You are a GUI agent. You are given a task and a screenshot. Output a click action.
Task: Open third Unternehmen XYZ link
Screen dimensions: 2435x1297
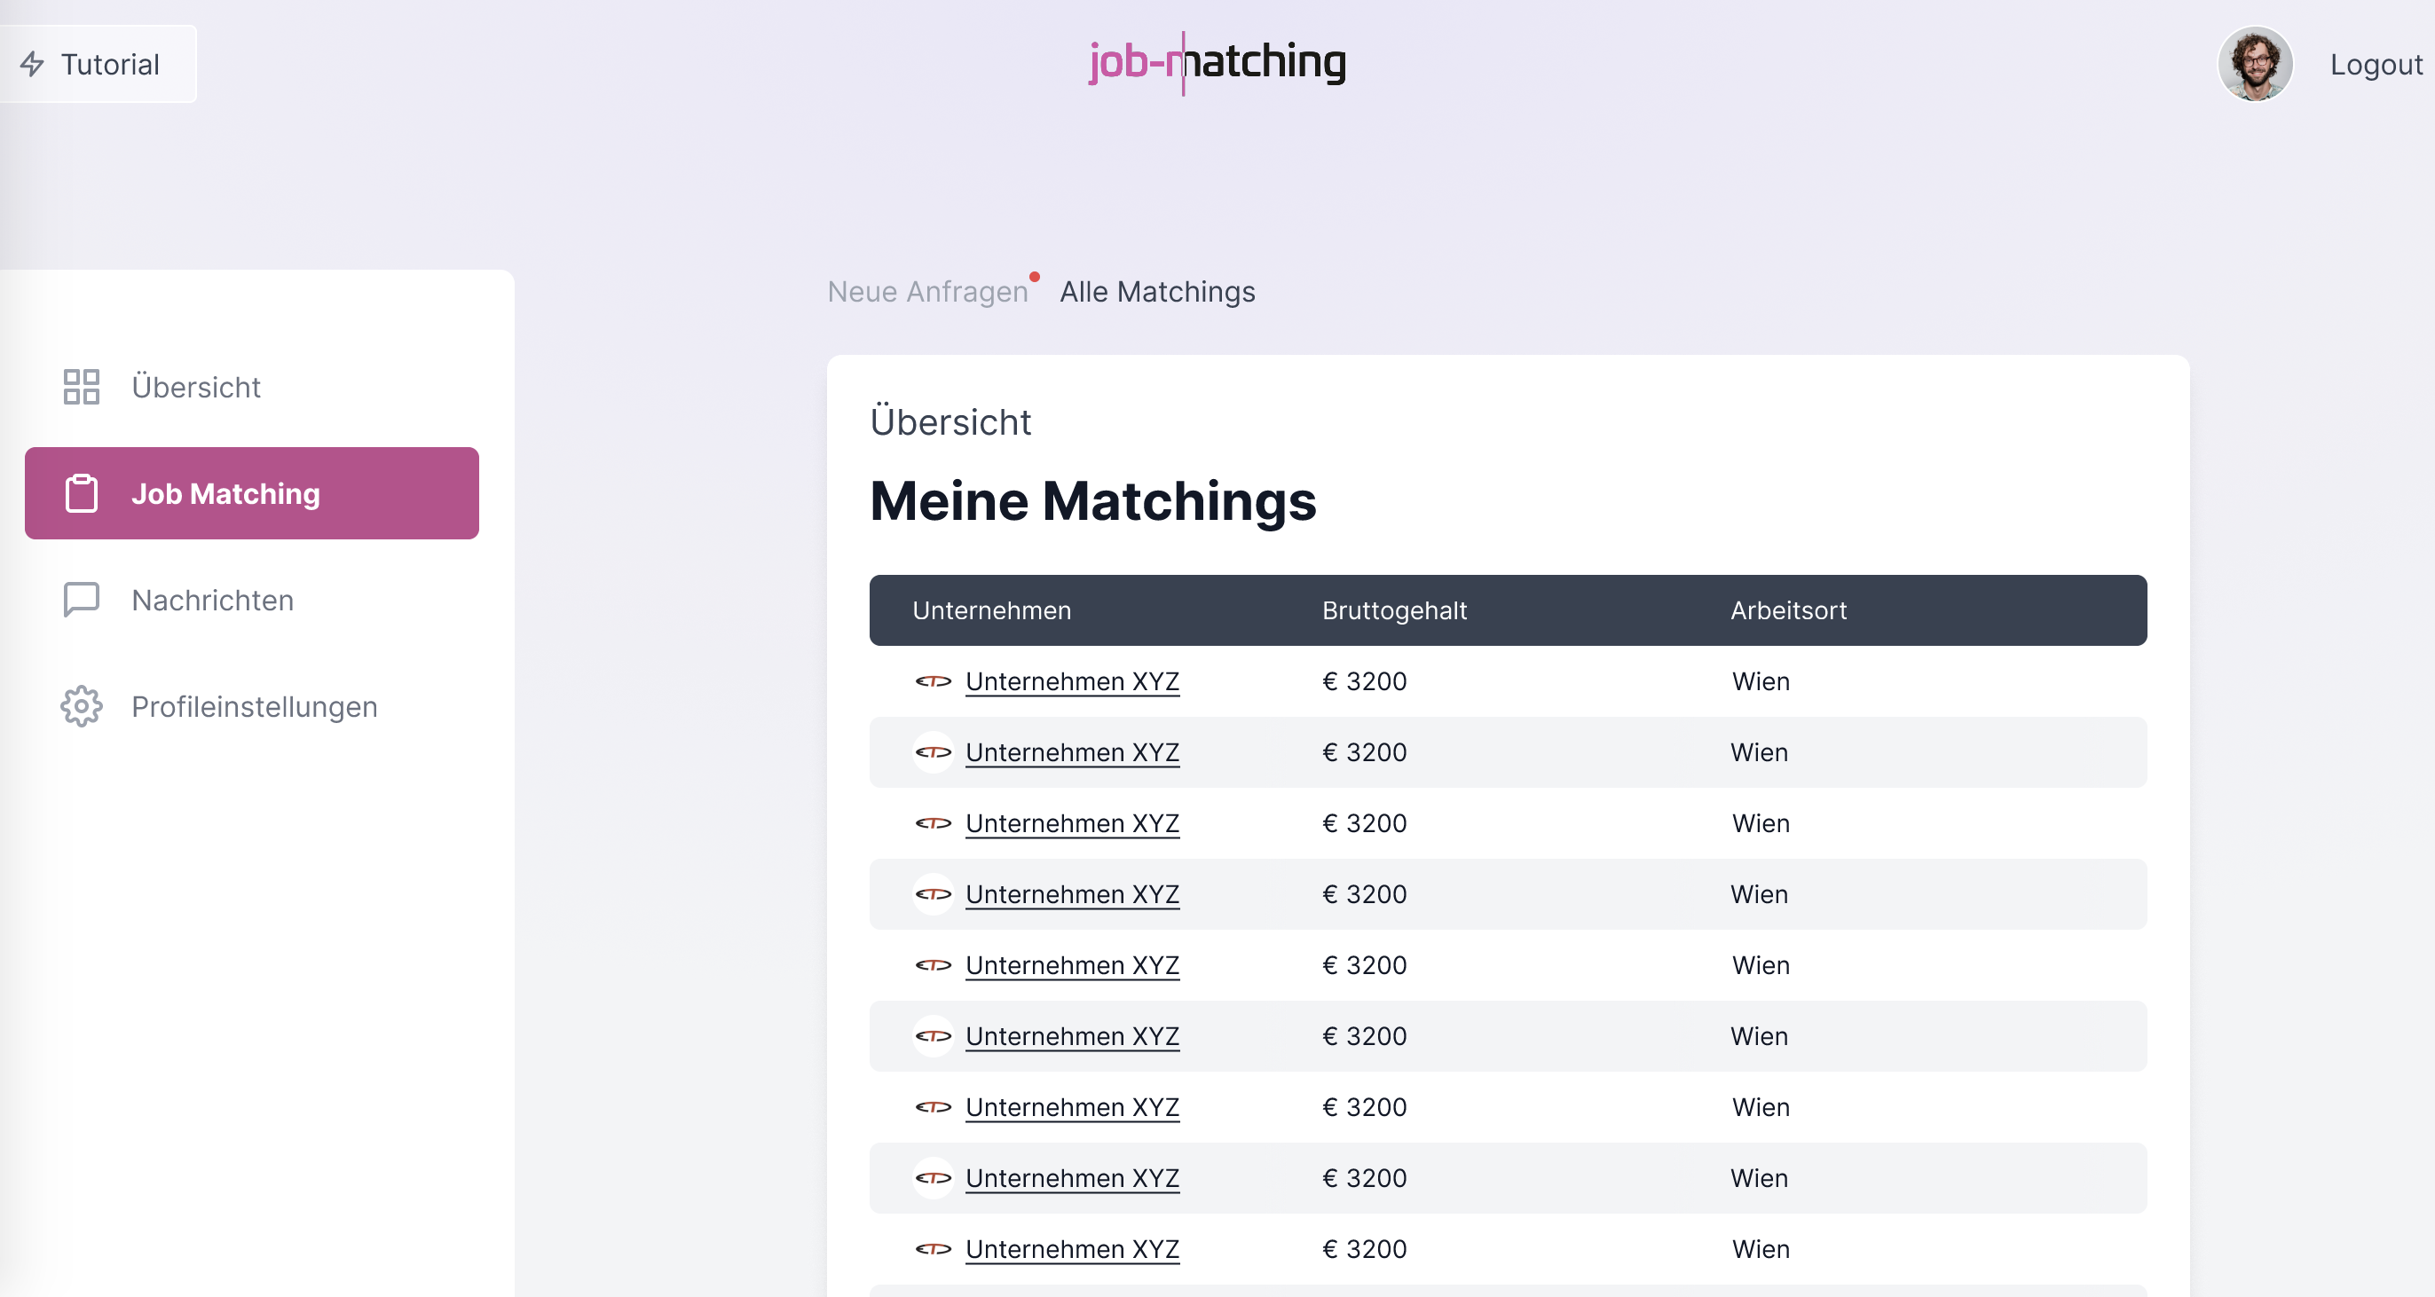pyautogui.click(x=1072, y=823)
